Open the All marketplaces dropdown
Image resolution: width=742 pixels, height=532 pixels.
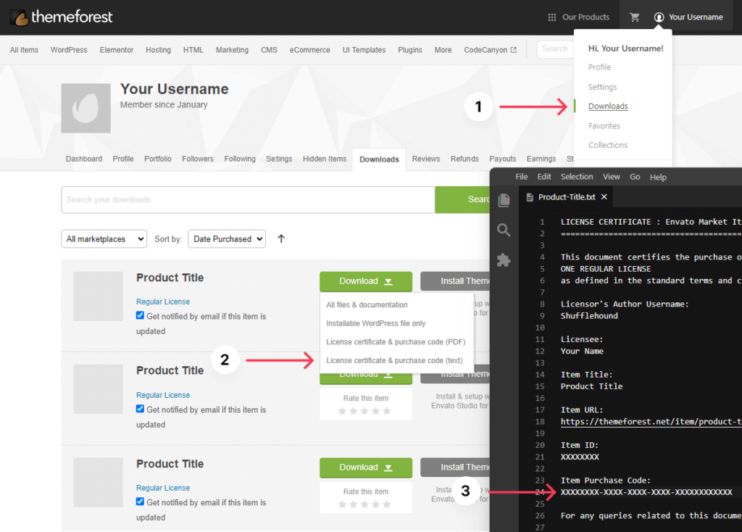[x=104, y=239]
